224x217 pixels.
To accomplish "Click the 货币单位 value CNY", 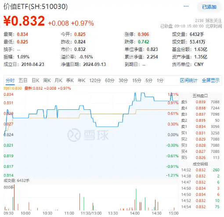I will point(199,64).
